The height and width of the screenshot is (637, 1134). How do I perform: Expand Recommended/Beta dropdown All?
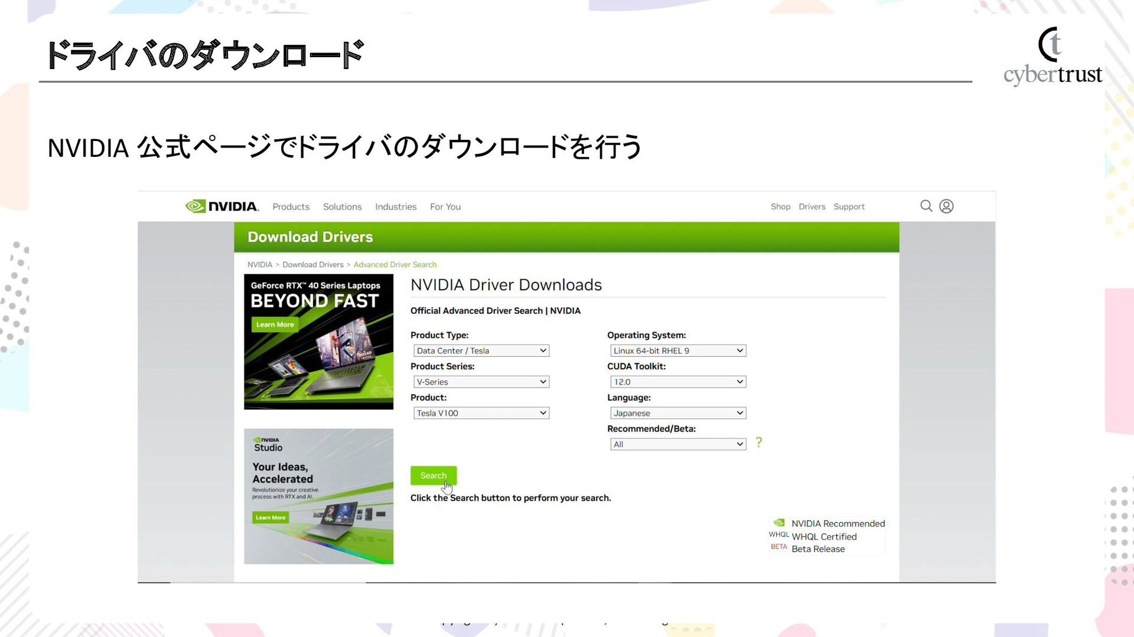[x=678, y=444]
